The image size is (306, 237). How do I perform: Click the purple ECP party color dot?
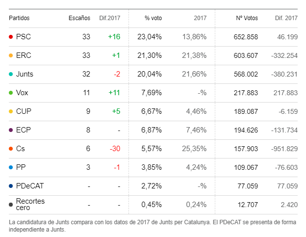[11, 130]
